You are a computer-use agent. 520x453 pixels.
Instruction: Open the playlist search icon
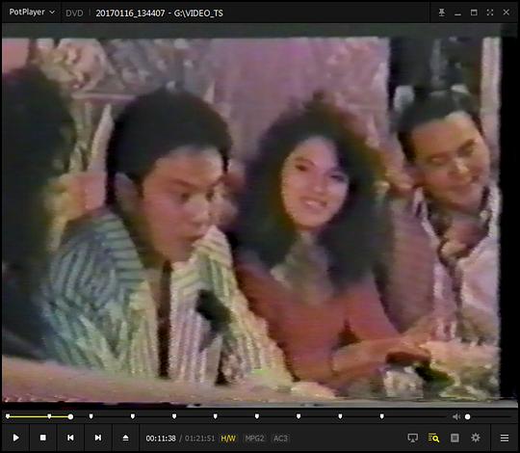[433, 439]
